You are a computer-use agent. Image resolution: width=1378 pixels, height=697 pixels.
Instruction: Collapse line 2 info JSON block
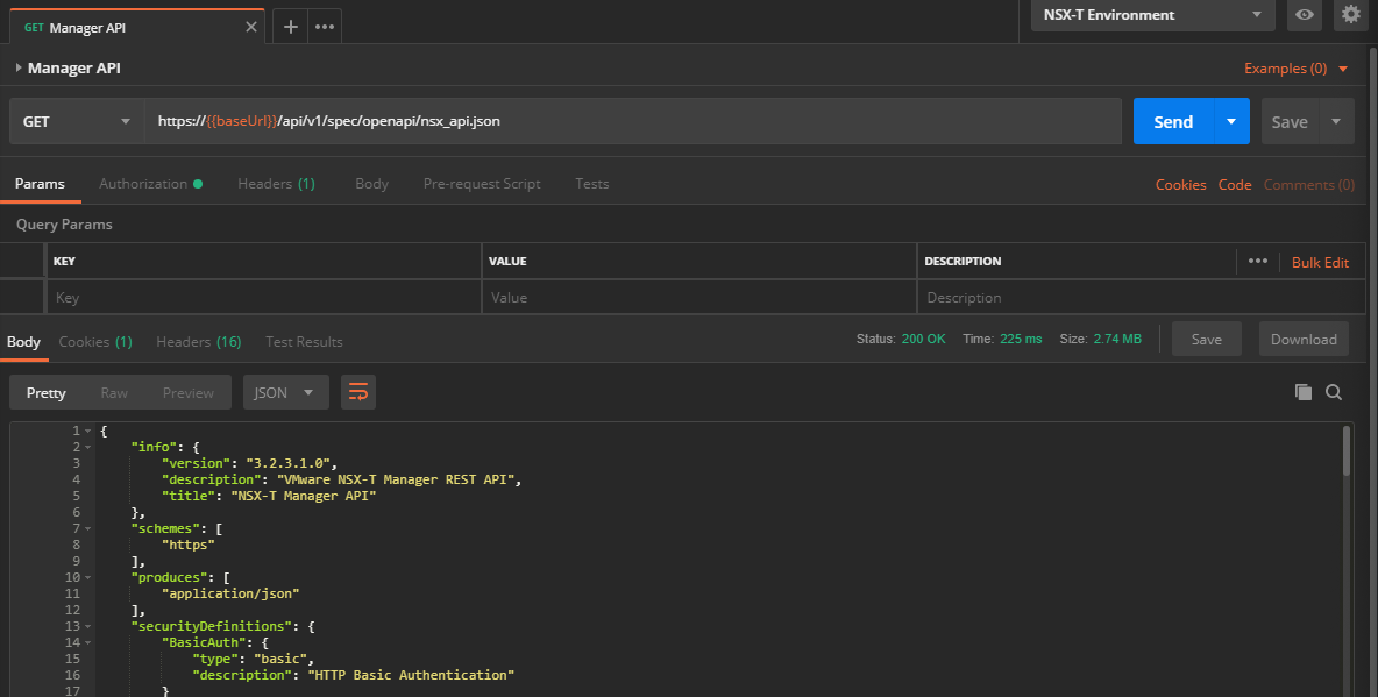pyautogui.click(x=88, y=447)
